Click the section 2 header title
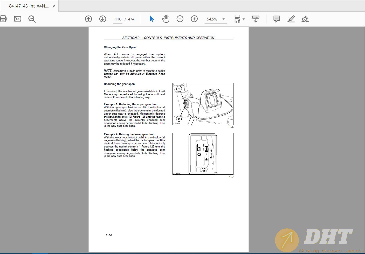Screen dimensions: 365x254 tap(168, 38)
